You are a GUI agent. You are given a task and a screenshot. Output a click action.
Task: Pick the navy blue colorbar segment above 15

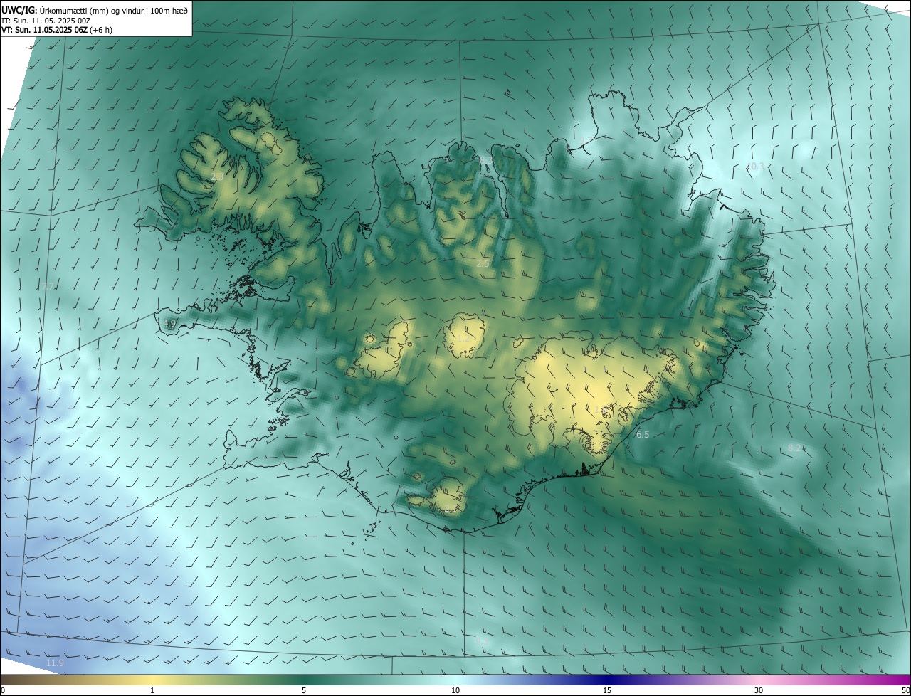tap(607, 680)
